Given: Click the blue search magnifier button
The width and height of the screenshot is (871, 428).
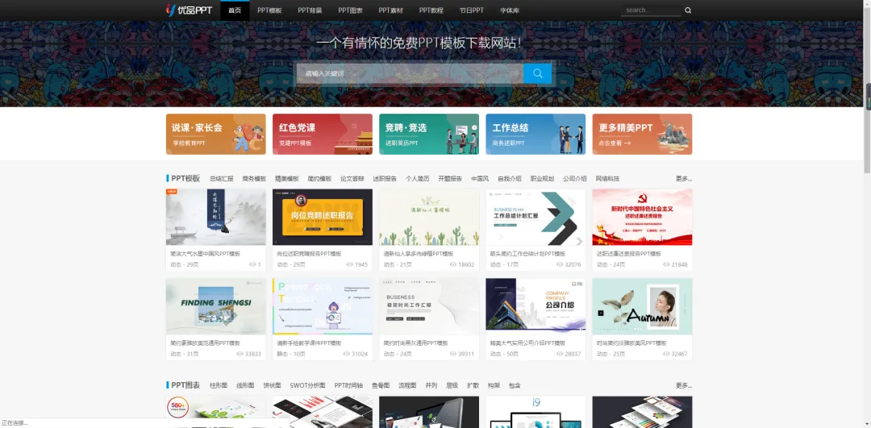Looking at the screenshot, I should click(537, 73).
